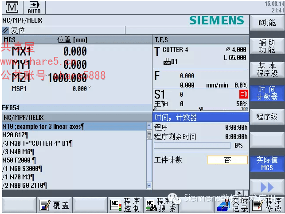The width and height of the screenshot is (285, 214).
Task: Open 程序搜索 block search softkey
Action: click(160, 205)
